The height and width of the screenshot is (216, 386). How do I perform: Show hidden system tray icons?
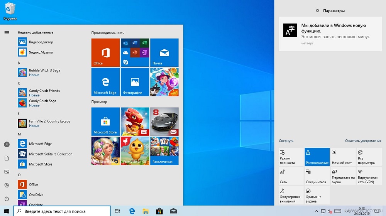pyautogui.click(x=316, y=211)
